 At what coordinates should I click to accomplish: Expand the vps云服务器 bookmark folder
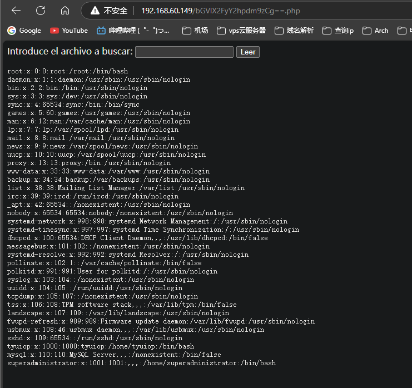tap(241, 31)
